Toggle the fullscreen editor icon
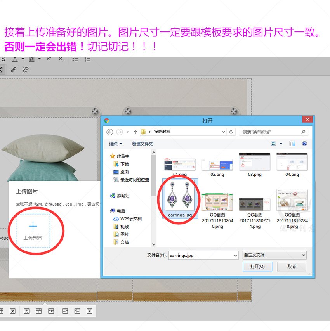330x331 pixels. [2, 70]
